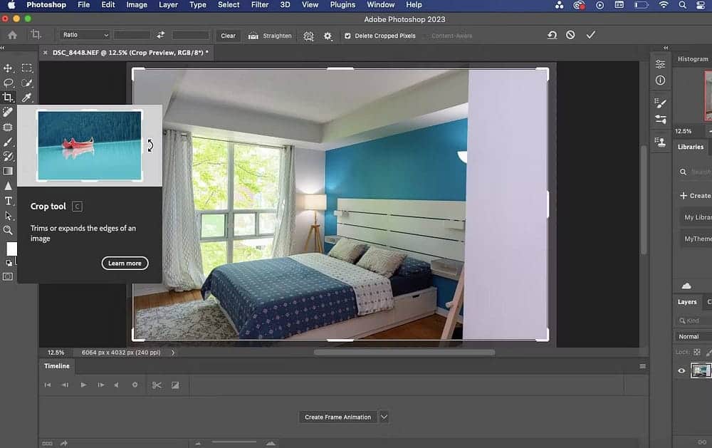Split at playhead with the scissors icon

pos(157,385)
